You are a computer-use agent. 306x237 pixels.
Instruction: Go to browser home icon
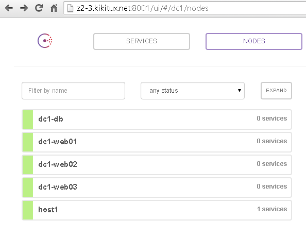[x=54, y=8]
